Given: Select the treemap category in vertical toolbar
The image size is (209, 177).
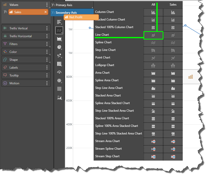Looking at the screenshot, I should point(59,64).
